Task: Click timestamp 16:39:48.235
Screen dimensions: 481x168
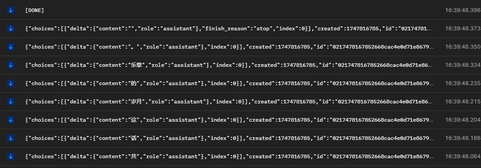Action: pos(463,83)
